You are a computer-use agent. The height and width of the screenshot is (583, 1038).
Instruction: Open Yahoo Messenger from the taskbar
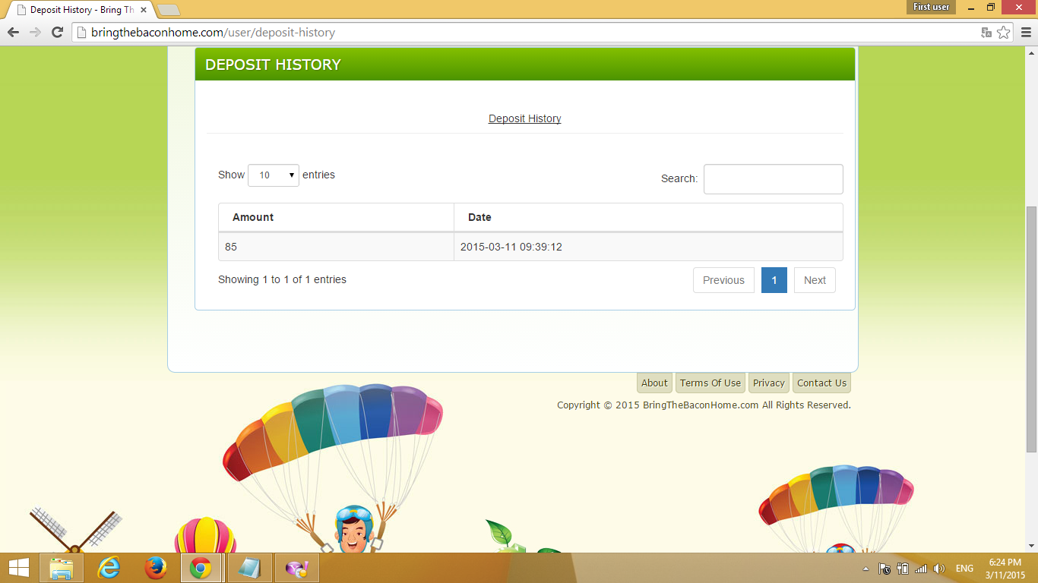296,567
